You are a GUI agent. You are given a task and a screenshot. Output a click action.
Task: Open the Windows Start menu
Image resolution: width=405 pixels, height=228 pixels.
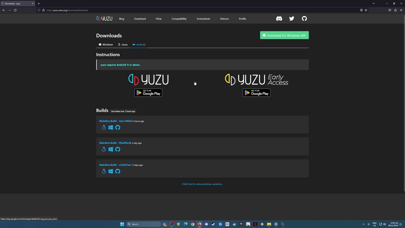122,224
